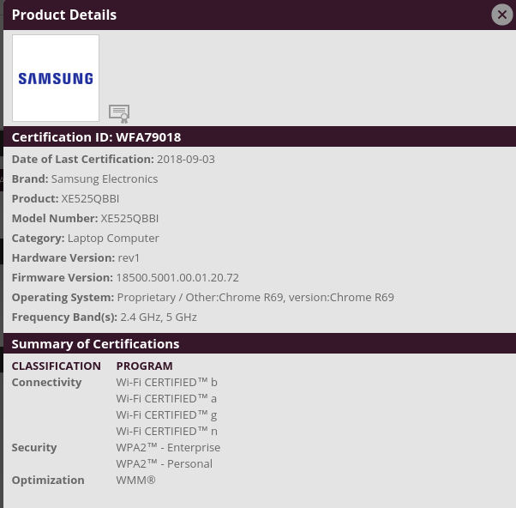
Task: Select the WPA2 - Personal entry
Action: (164, 464)
